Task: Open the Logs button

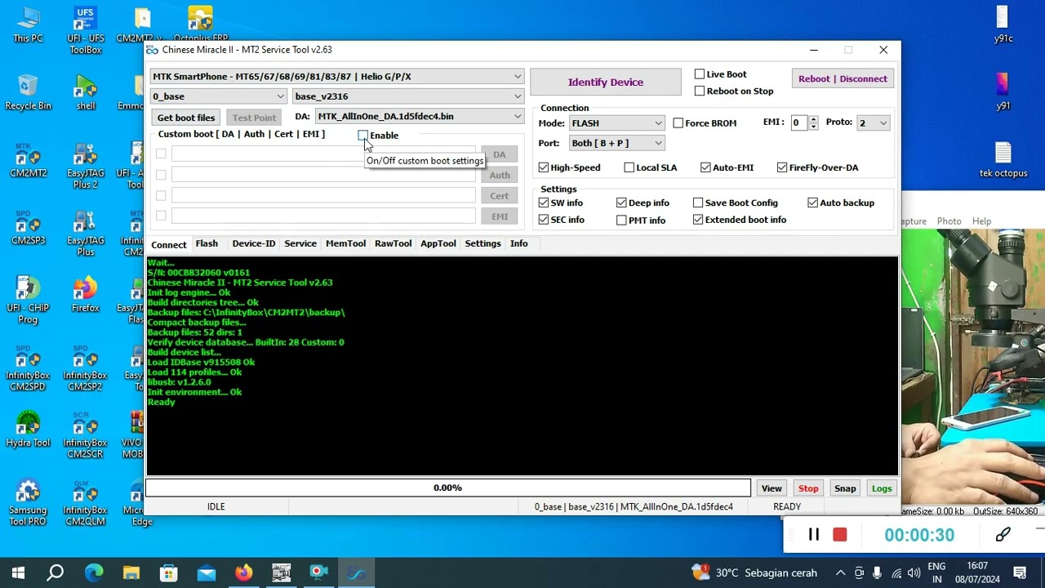Action: pyautogui.click(x=882, y=488)
